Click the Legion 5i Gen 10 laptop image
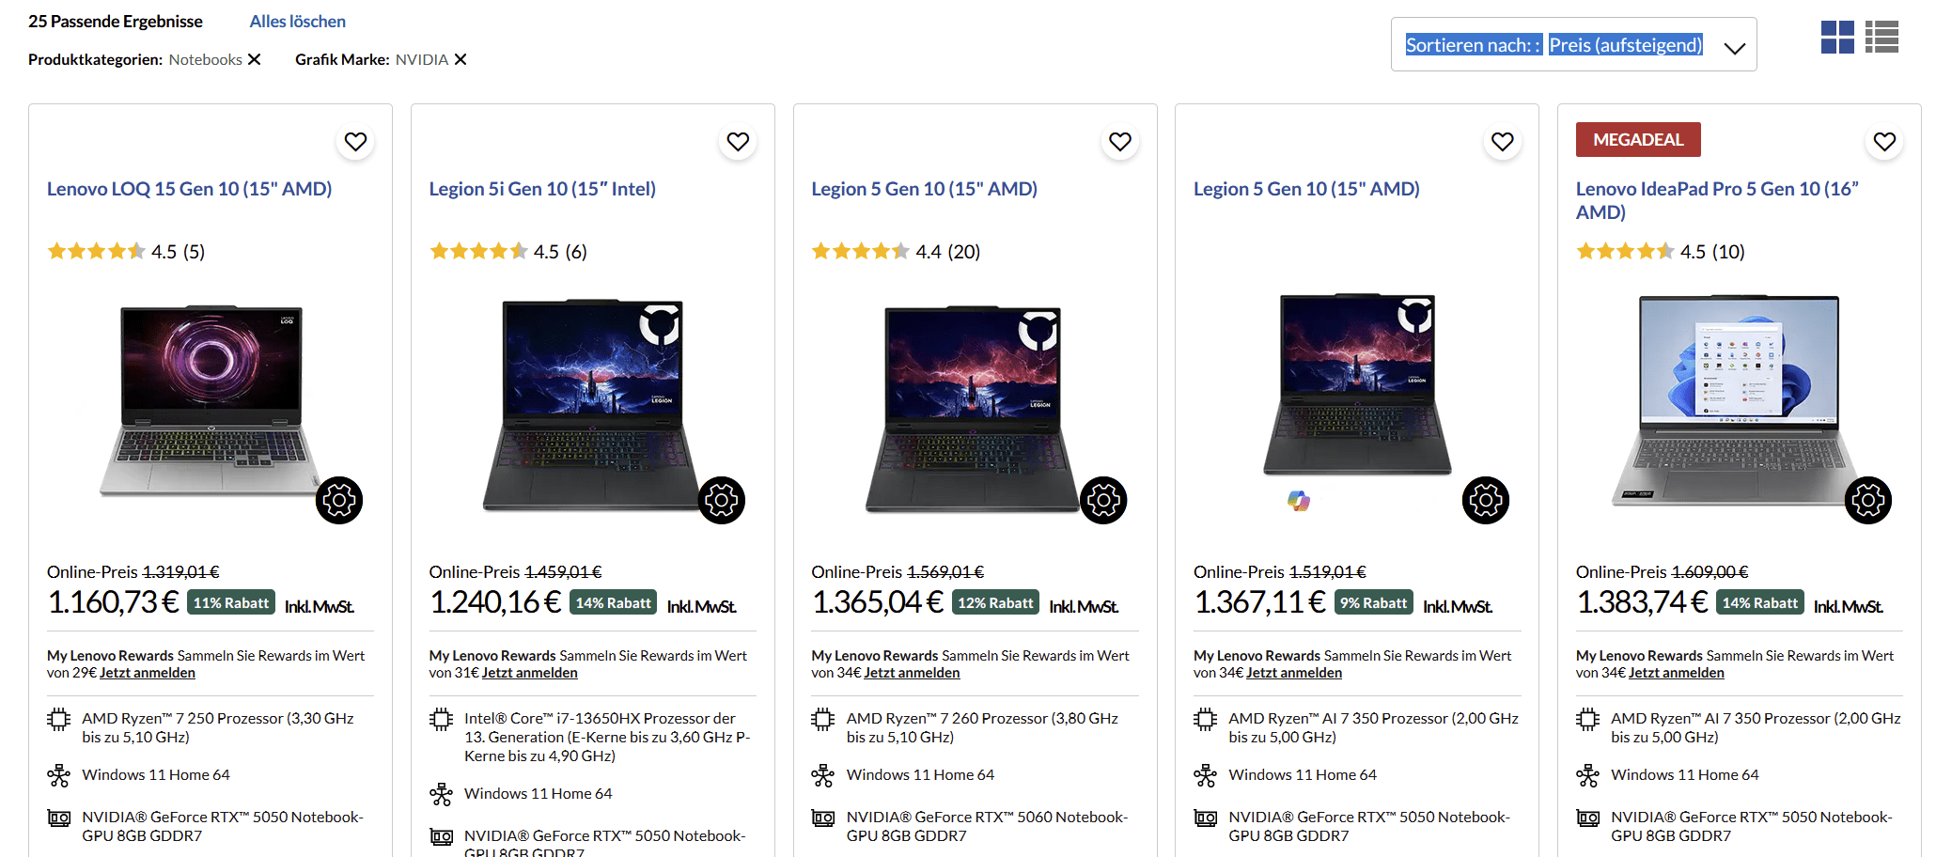The height and width of the screenshot is (857, 1936). click(592, 404)
